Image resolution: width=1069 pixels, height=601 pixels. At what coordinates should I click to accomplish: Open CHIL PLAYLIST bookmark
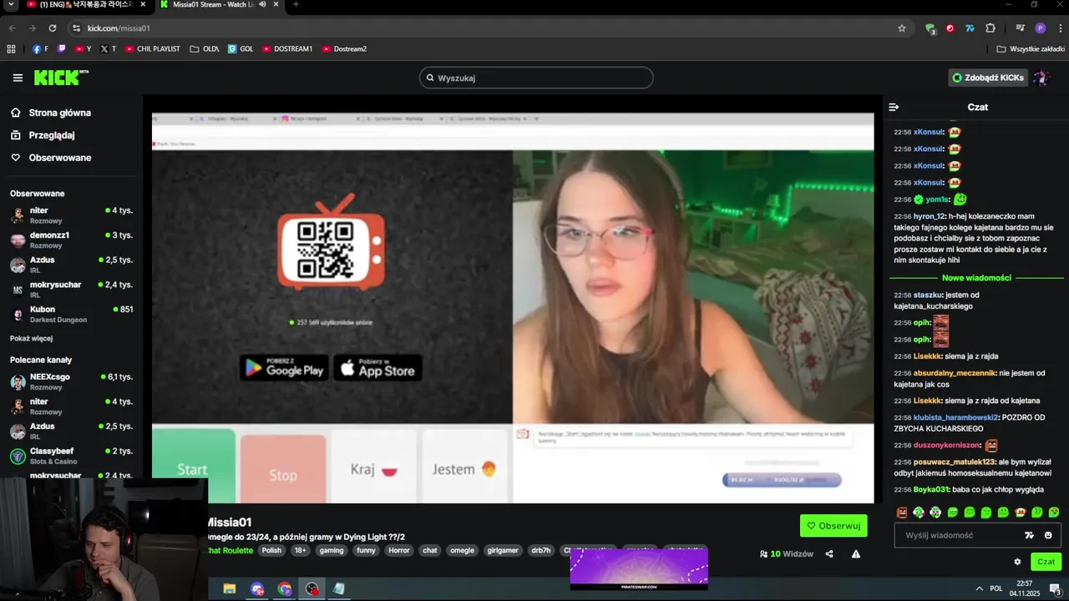click(153, 49)
